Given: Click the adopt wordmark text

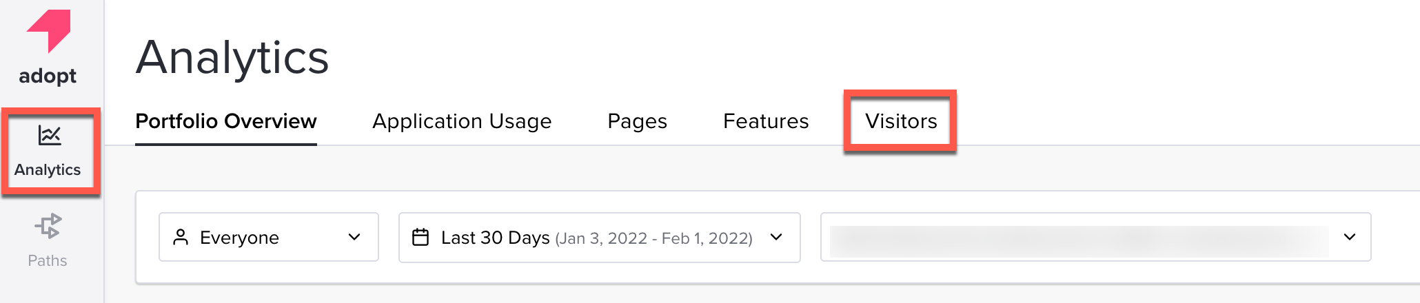Looking at the screenshot, I should tap(48, 76).
